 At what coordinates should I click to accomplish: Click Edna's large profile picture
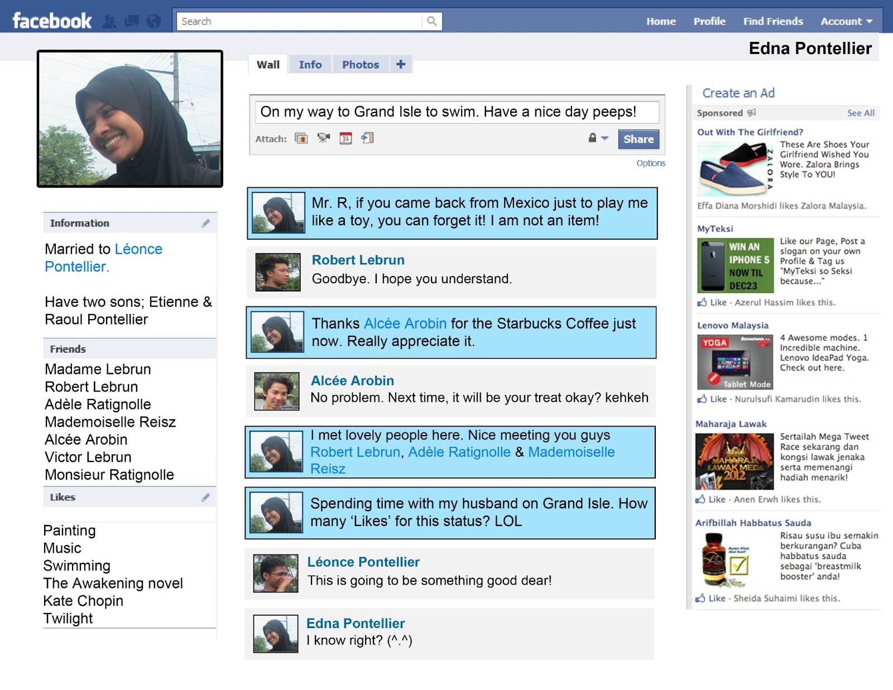pyautogui.click(x=130, y=119)
